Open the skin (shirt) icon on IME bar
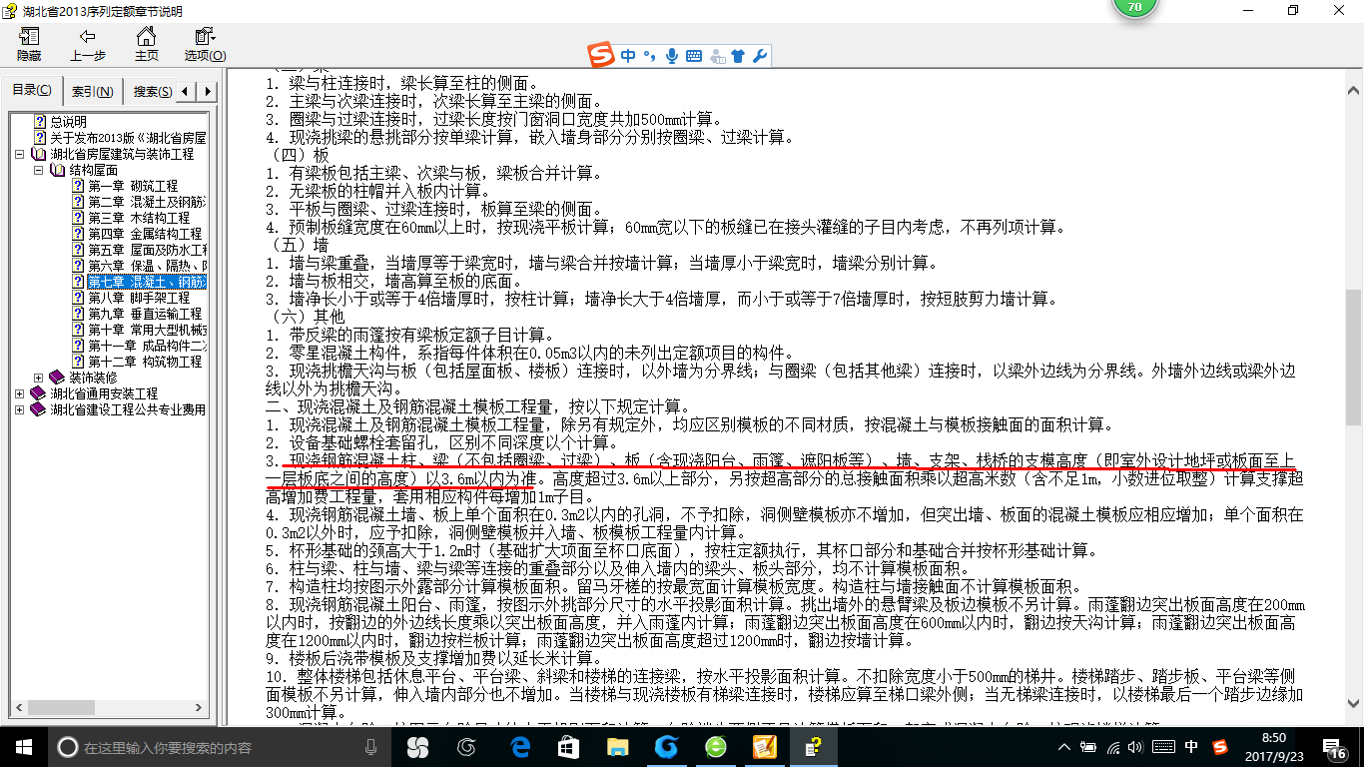1364x767 pixels. (738, 57)
